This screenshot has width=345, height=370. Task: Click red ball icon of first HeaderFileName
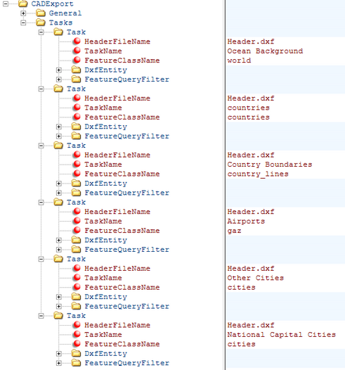(77, 41)
